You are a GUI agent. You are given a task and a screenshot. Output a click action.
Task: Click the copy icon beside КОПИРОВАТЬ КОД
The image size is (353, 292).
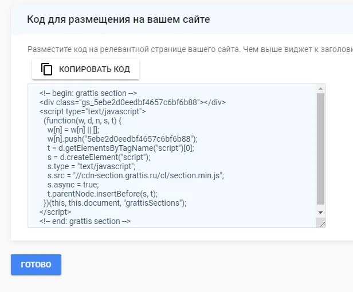click(46, 69)
